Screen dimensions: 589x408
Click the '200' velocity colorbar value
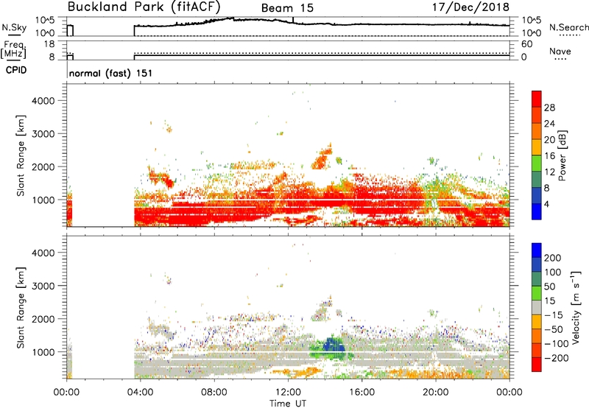click(x=553, y=258)
